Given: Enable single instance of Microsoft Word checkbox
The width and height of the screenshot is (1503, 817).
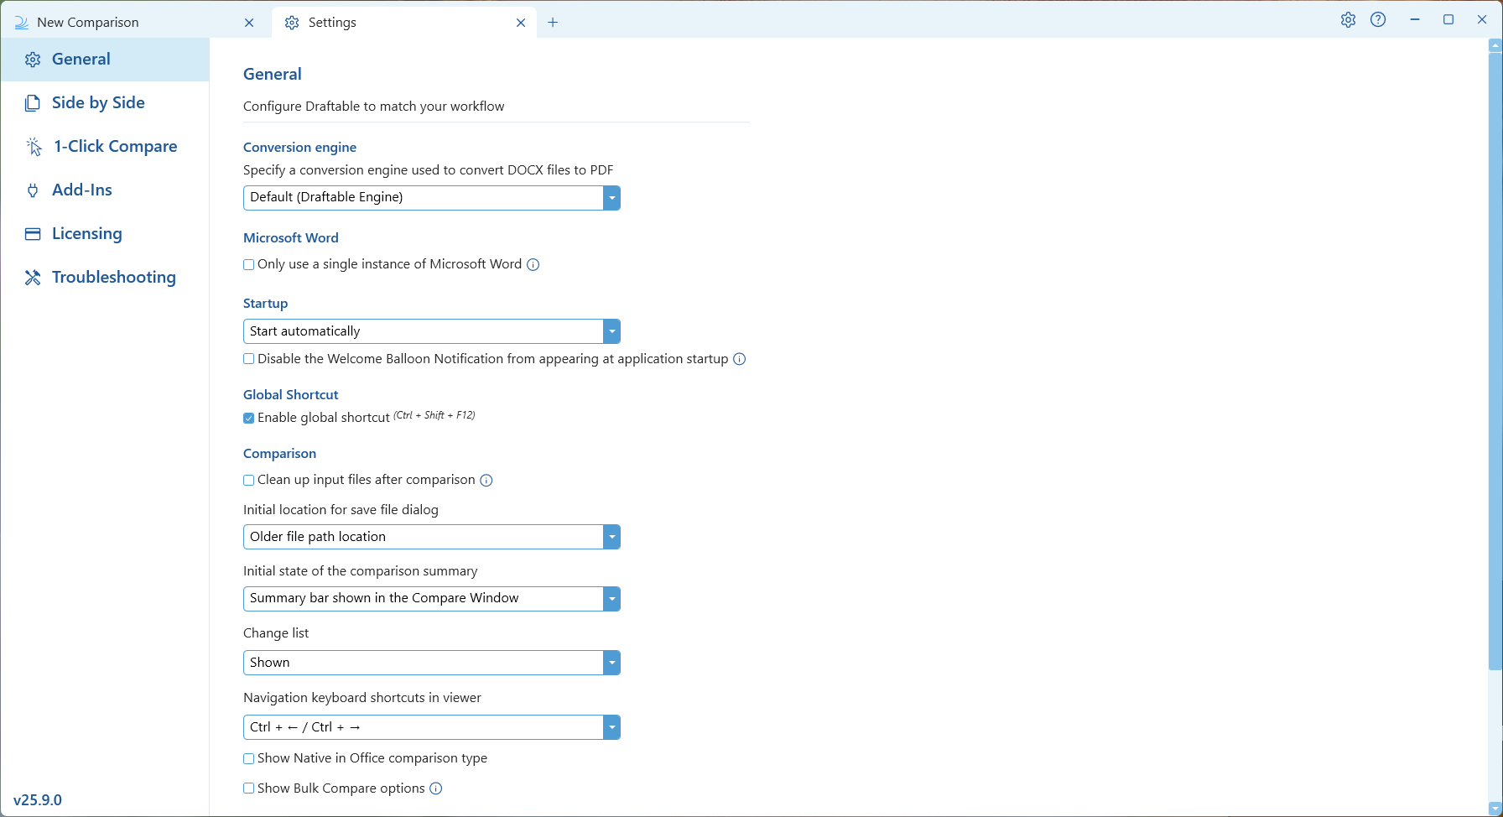Looking at the screenshot, I should [x=249, y=265].
